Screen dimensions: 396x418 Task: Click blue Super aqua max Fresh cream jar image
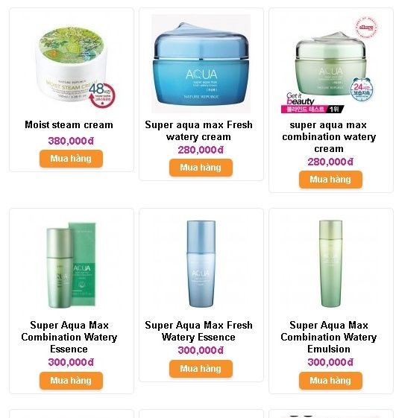(201, 64)
